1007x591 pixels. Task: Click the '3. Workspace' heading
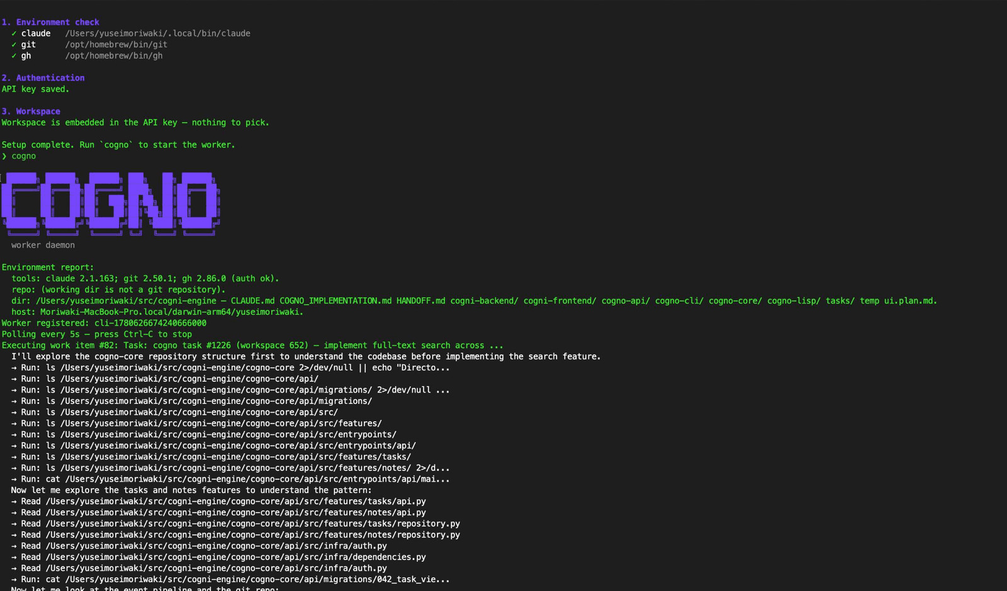coord(31,111)
